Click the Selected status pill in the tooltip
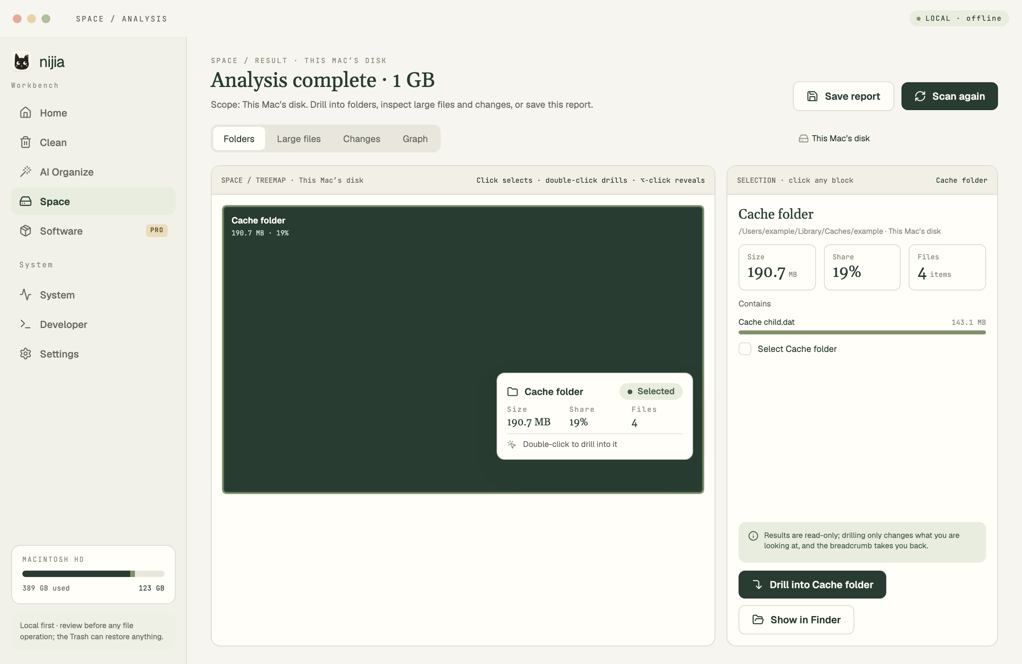Viewport: 1022px width, 664px height. coord(651,391)
